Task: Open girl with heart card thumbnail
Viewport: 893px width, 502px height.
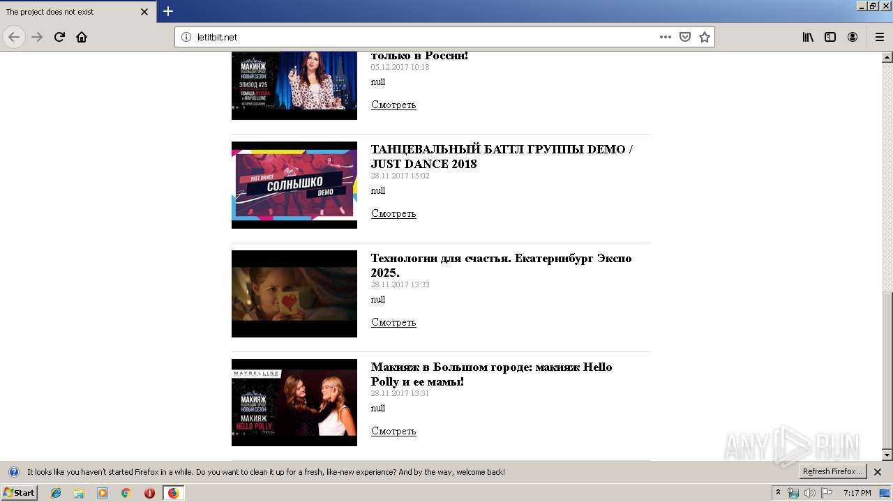Action: click(x=294, y=294)
